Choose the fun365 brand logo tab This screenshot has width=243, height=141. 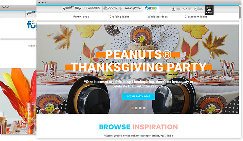pyautogui.click(x=151, y=9)
